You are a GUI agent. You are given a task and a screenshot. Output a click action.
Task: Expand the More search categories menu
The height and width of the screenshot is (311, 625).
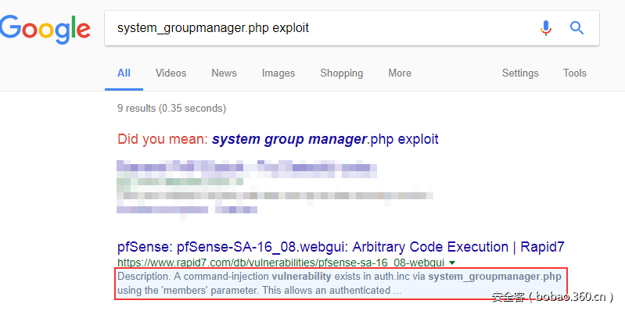click(400, 73)
